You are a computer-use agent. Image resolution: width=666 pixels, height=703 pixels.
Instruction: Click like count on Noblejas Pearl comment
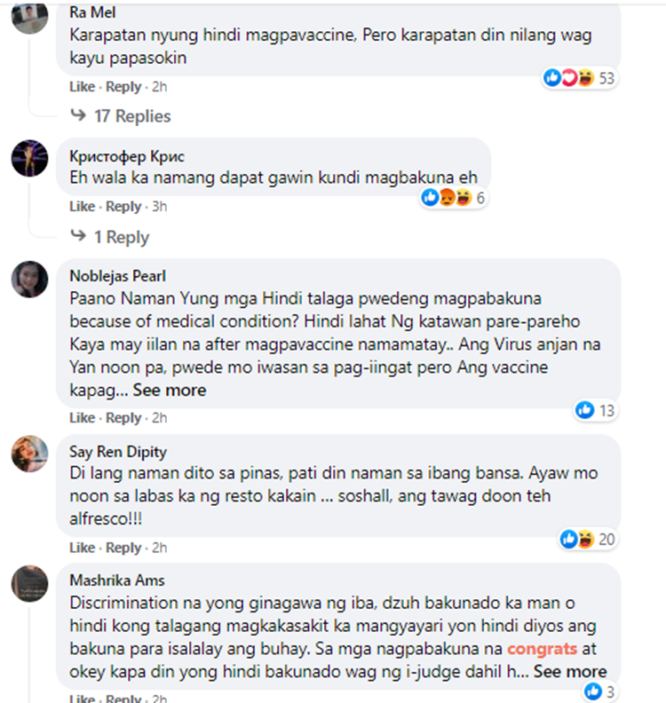pyautogui.click(x=595, y=410)
